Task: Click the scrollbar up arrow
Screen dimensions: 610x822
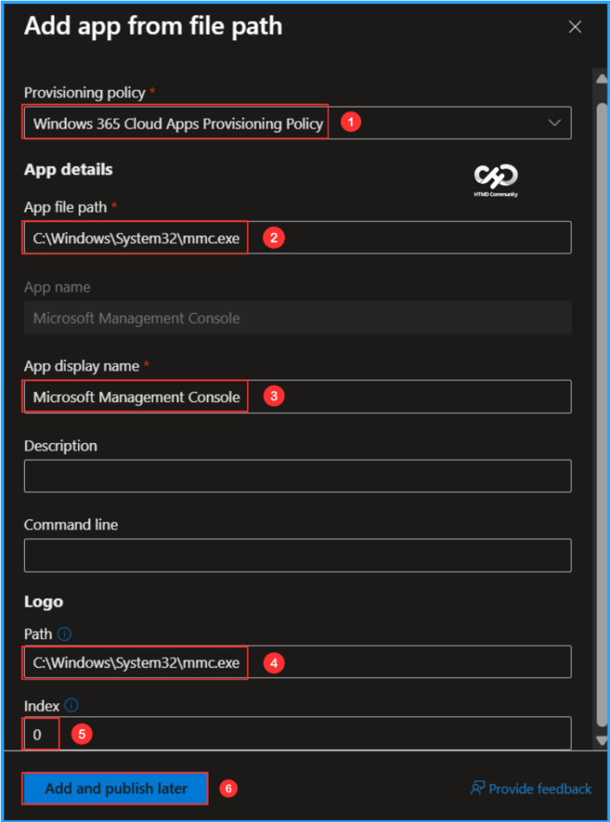Action: coord(602,79)
